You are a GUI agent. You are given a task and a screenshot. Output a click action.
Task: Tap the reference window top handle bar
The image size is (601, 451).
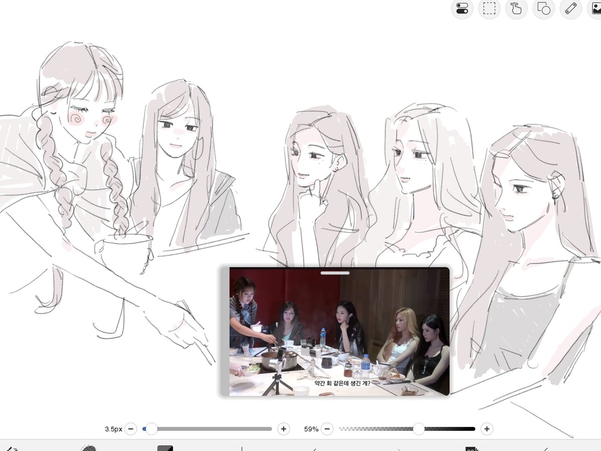[335, 273]
